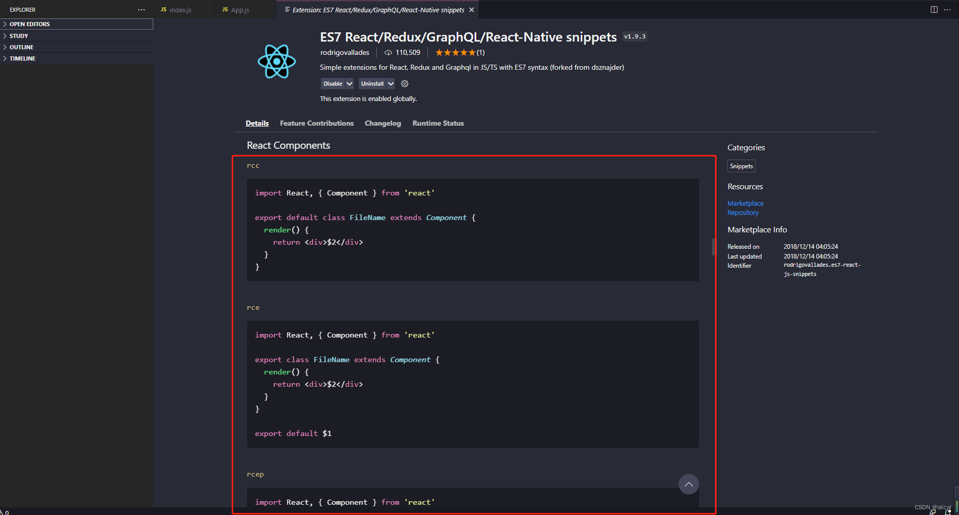Screen dimensions: 959x515
Task: Open the Feature Contributions tab
Action: point(317,123)
